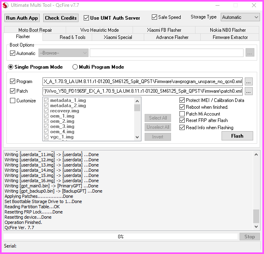Toggle Read Info when Flashing checkbox
Screen dimensions: 264x254
tap(182, 128)
